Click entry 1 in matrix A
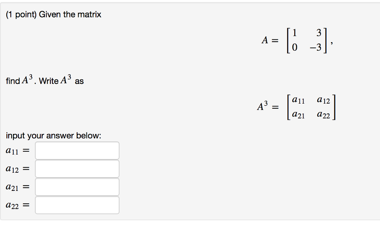The height and width of the screenshot is (229, 380). (x=295, y=33)
